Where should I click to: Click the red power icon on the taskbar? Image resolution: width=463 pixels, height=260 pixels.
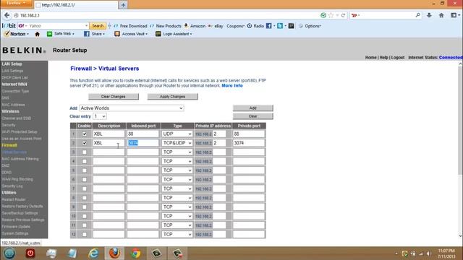pyautogui.click(x=30, y=253)
